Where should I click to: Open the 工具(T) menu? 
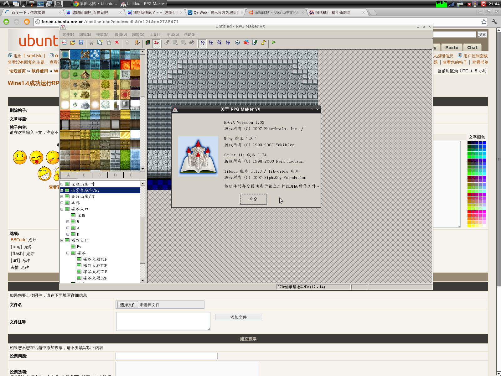coord(155,34)
